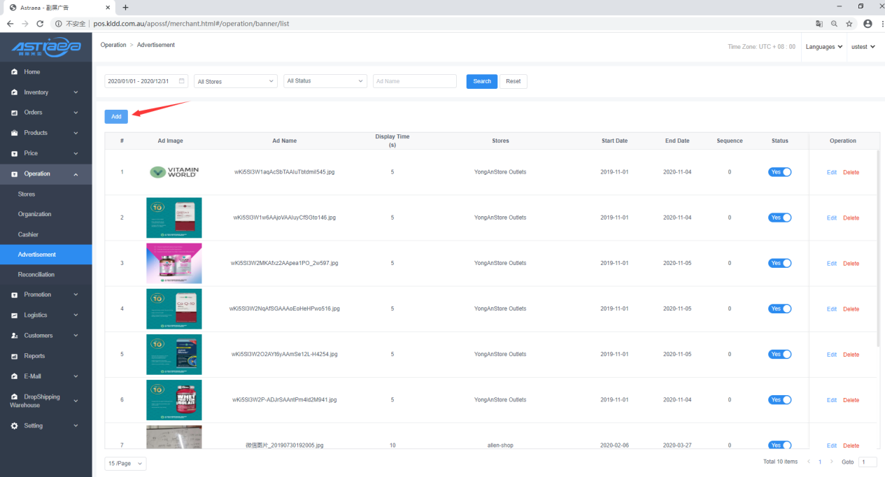Click the Home icon in the sidebar
The height and width of the screenshot is (477, 885).
14,72
